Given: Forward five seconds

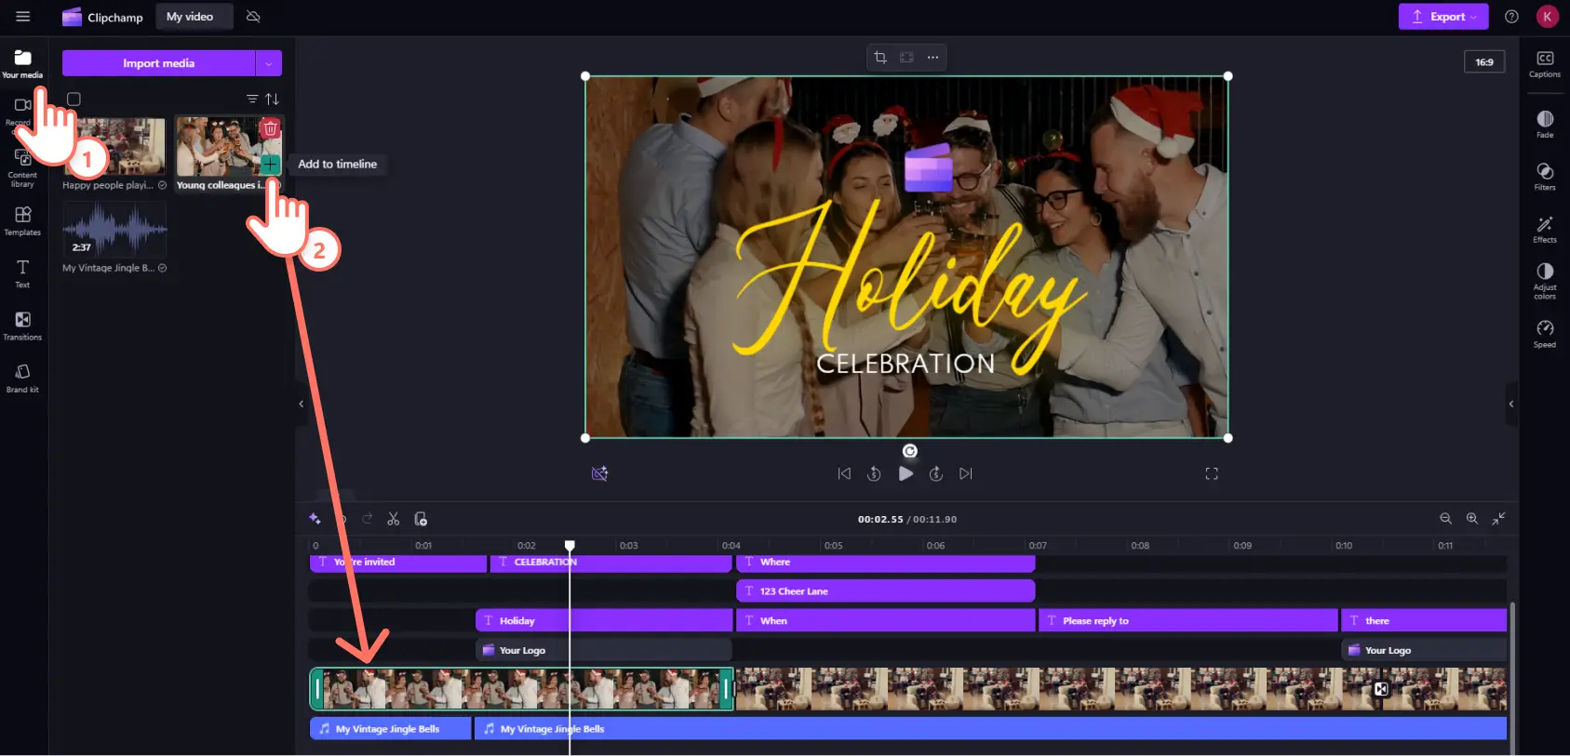Looking at the screenshot, I should pos(936,473).
